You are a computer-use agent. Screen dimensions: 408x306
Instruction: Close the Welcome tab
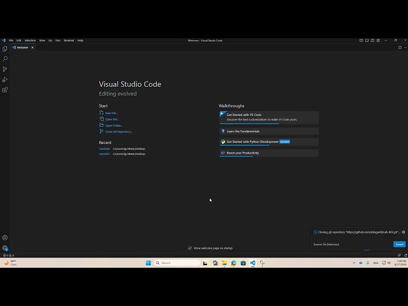pyautogui.click(x=33, y=48)
